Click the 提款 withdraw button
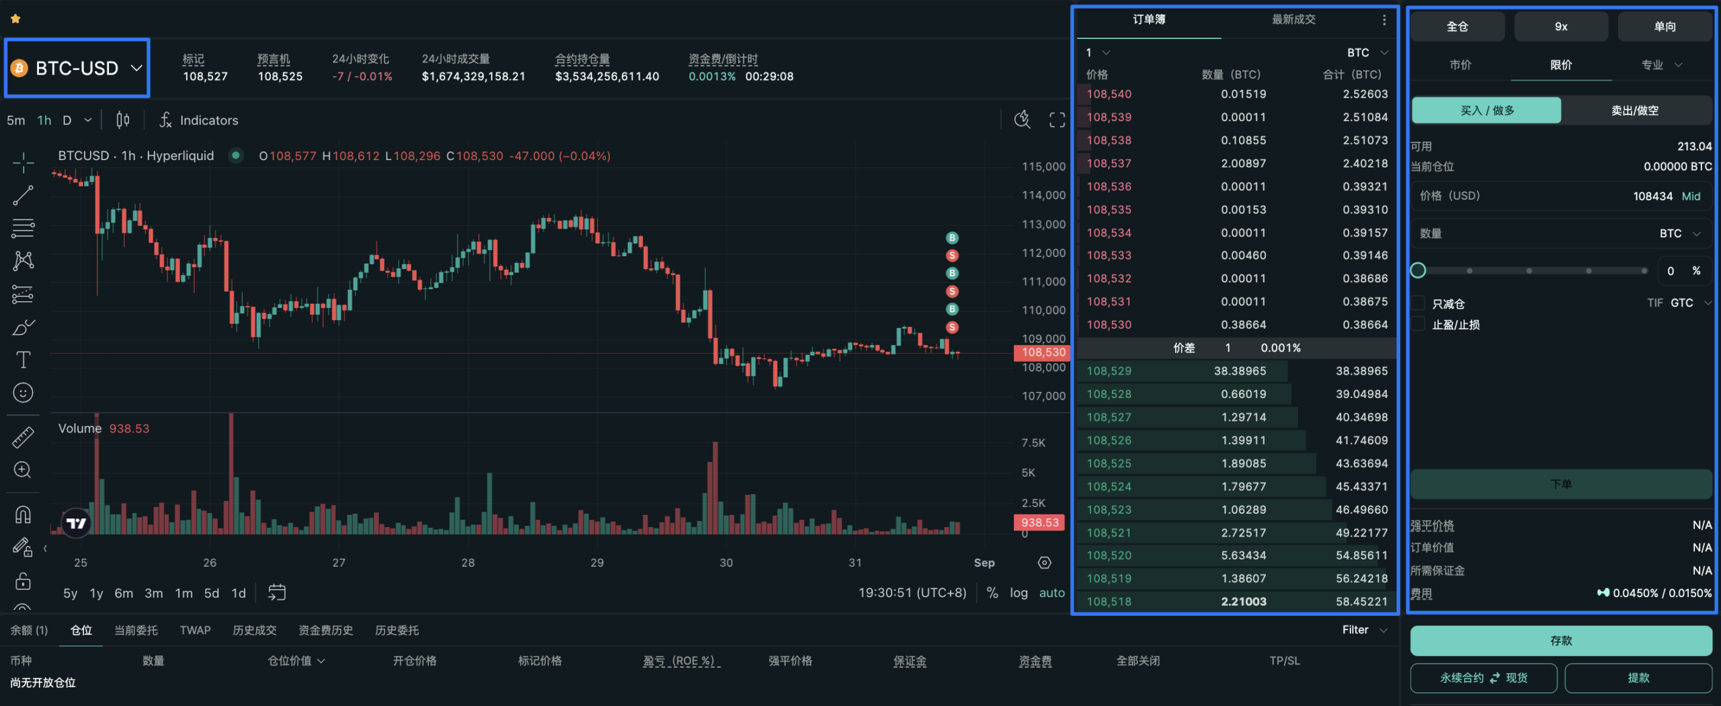The width and height of the screenshot is (1721, 706). pos(1638,678)
